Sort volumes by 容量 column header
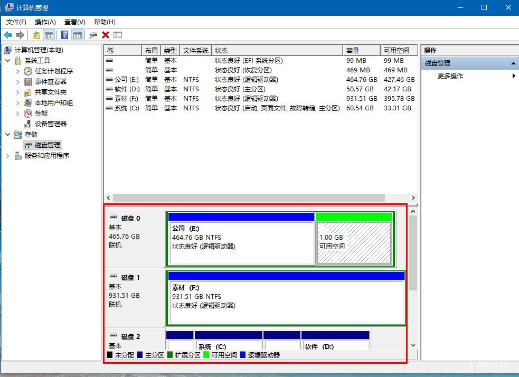This screenshot has height=377, width=519. (x=361, y=50)
